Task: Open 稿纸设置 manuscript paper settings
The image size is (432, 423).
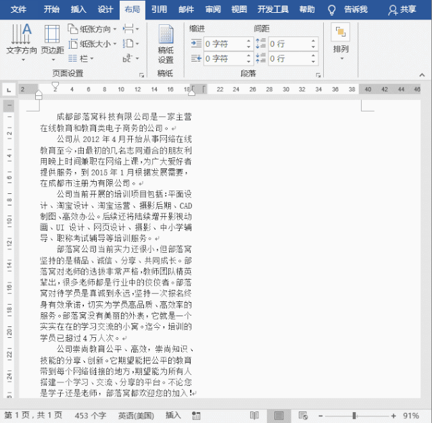Action: click(x=166, y=44)
